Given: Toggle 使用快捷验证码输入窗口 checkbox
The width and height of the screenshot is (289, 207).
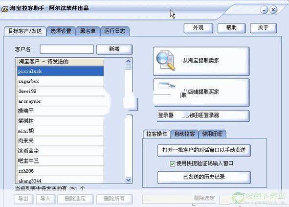Looking at the screenshot, I should [x=172, y=163].
